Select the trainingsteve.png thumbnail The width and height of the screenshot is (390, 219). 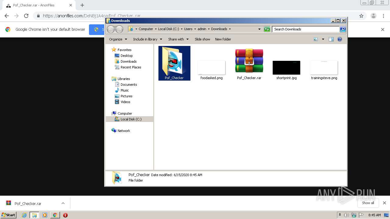[324, 68]
